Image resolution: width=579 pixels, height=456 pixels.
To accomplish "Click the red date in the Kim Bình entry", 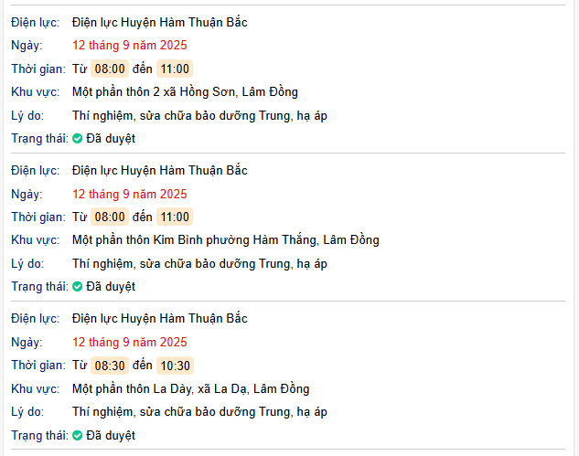I will [x=130, y=194].
